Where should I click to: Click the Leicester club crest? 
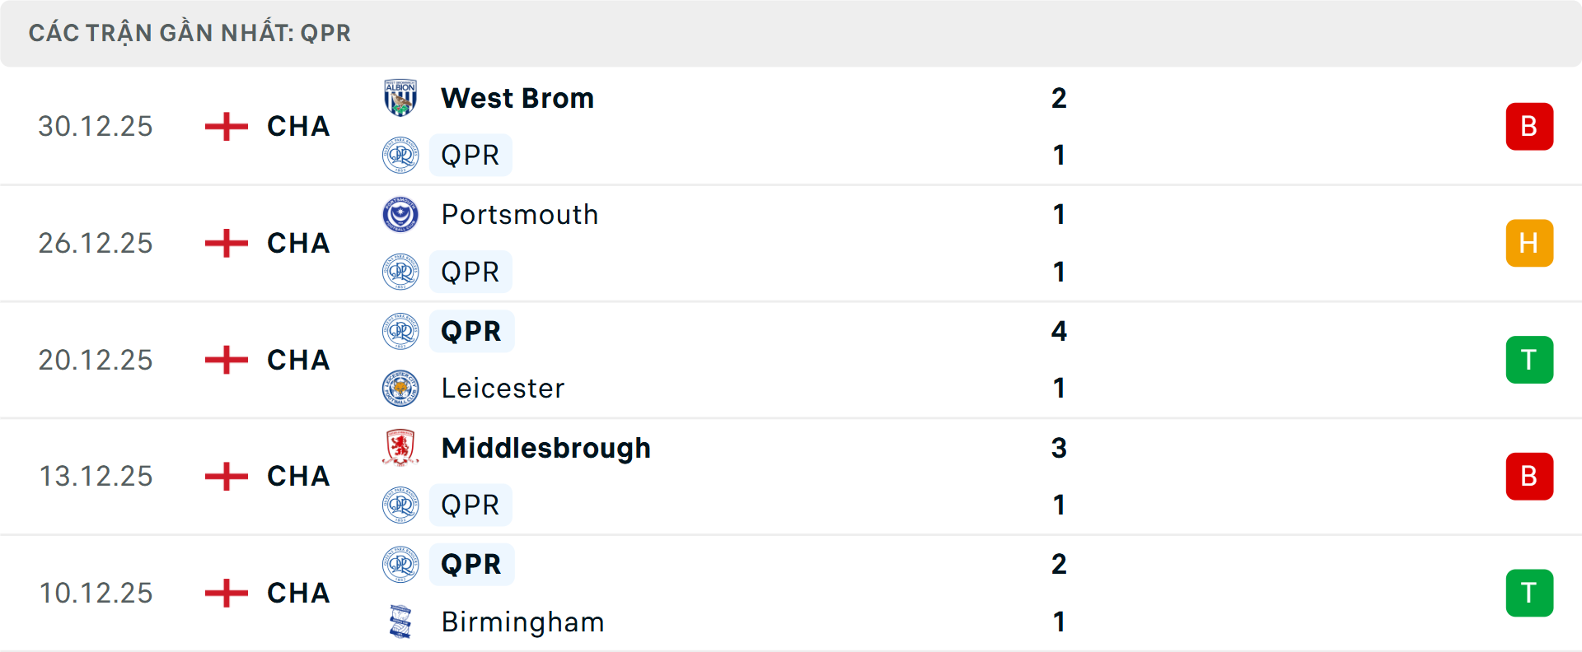coord(400,389)
